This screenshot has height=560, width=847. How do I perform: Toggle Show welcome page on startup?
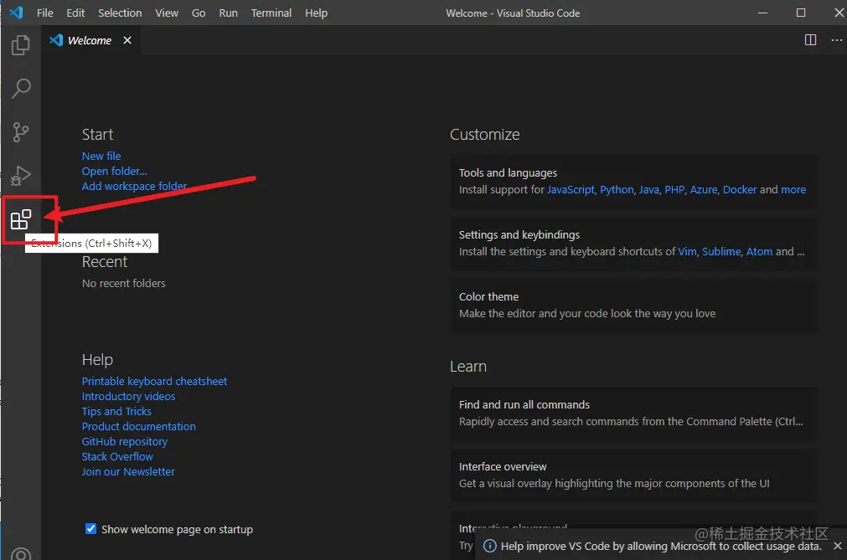click(90, 529)
